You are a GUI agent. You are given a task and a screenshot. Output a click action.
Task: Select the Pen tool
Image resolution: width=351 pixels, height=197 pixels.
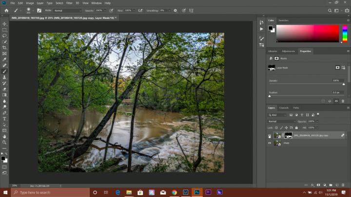(4, 113)
